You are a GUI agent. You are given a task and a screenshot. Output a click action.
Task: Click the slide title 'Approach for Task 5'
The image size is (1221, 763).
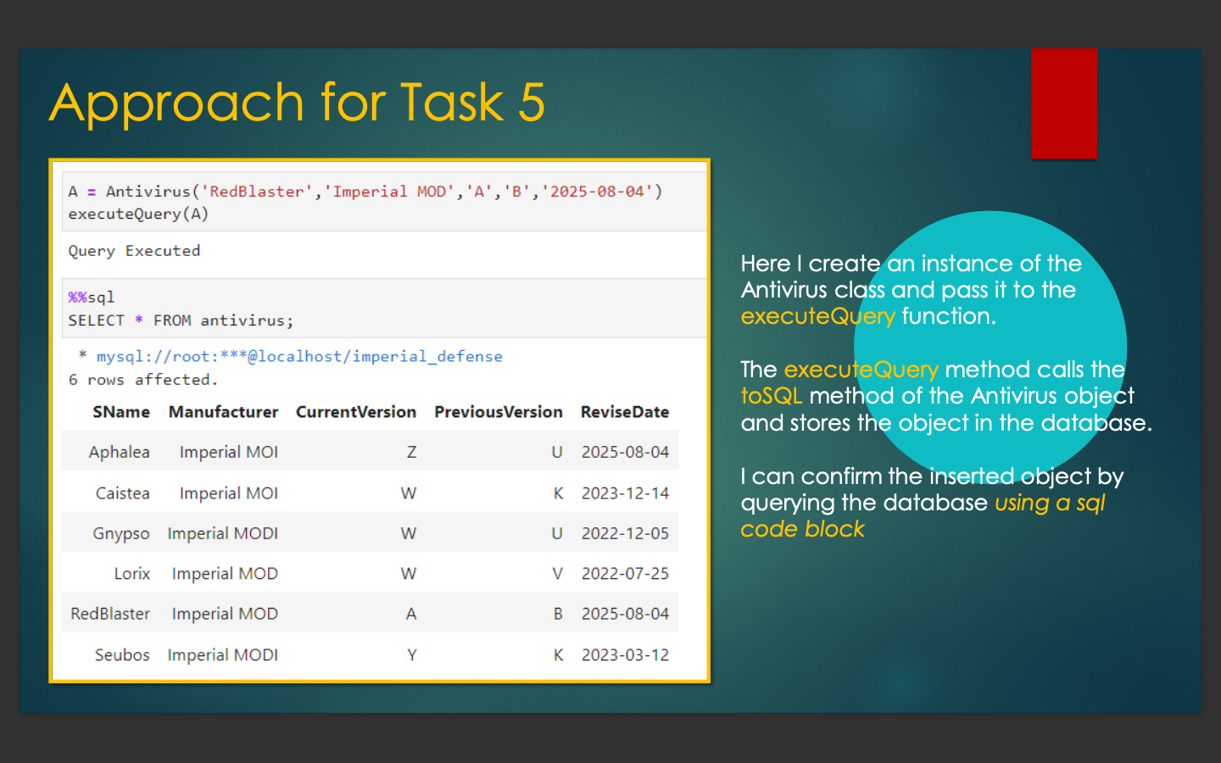coord(297,102)
